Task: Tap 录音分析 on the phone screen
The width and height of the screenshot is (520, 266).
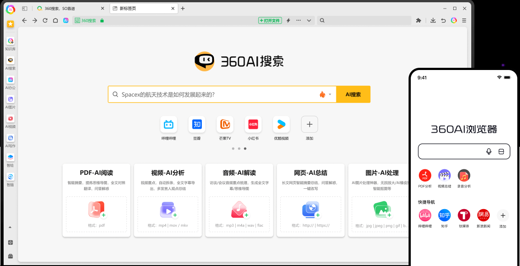Action: (464, 179)
